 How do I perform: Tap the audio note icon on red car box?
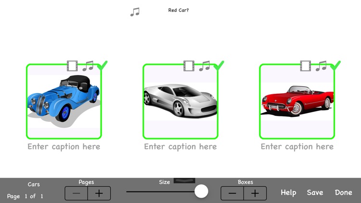[321, 66]
